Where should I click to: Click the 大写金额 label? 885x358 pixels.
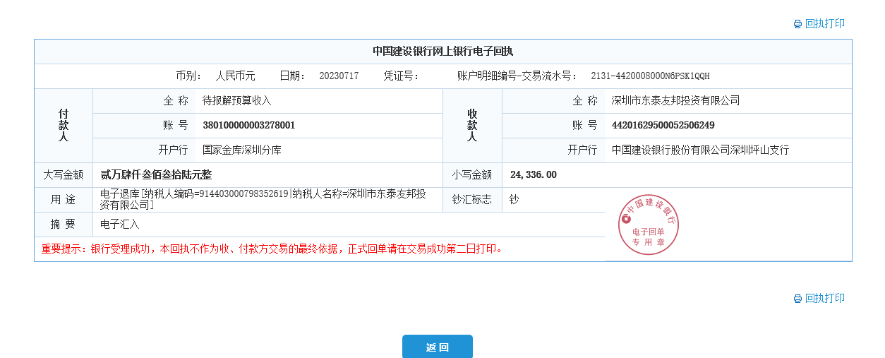coord(64,175)
